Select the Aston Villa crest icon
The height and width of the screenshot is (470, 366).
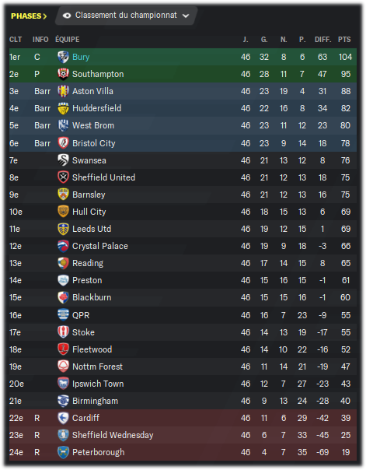(x=63, y=91)
